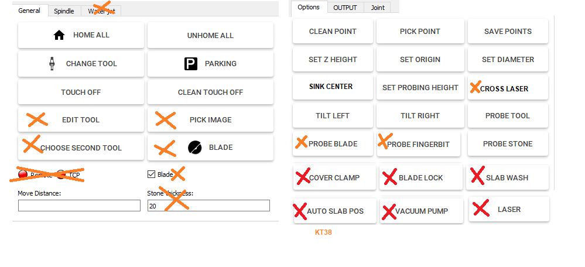Open the OUTPUT tab
This screenshot has width=585, height=267.
pyautogui.click(x=345, y=8)
